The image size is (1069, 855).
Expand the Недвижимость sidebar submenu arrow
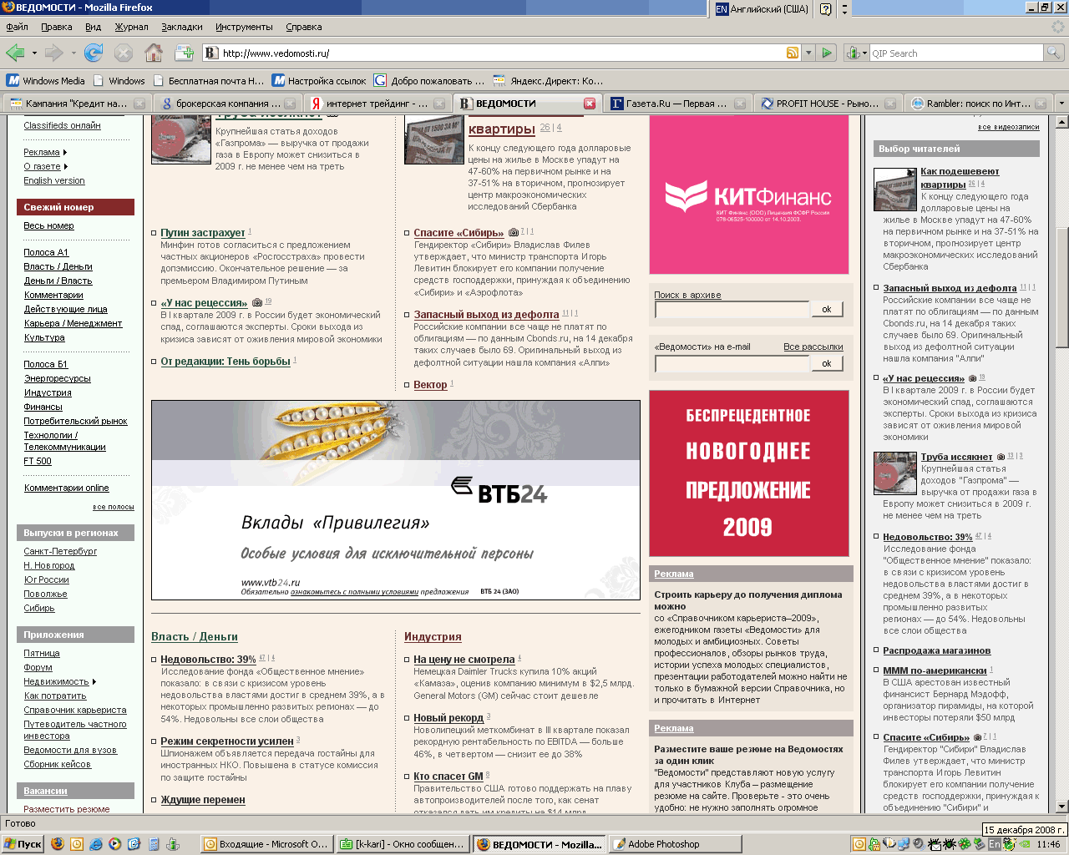coord(94,682)
